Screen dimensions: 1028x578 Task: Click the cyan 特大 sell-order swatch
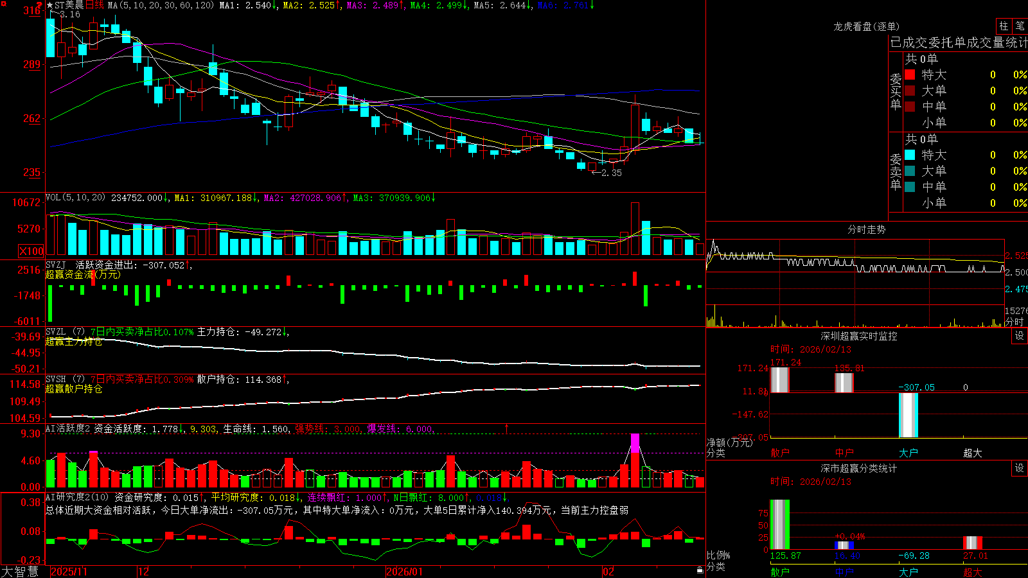tap(910, 155)
